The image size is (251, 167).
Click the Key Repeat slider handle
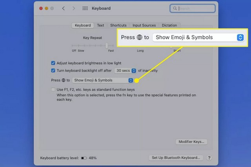[107, 45]
